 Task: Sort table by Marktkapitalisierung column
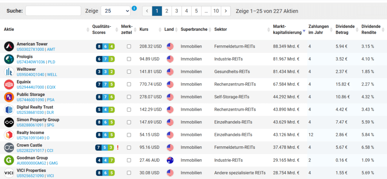point(287,29)
